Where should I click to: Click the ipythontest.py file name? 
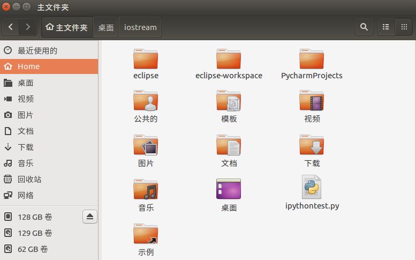click(x=312, y=206)
